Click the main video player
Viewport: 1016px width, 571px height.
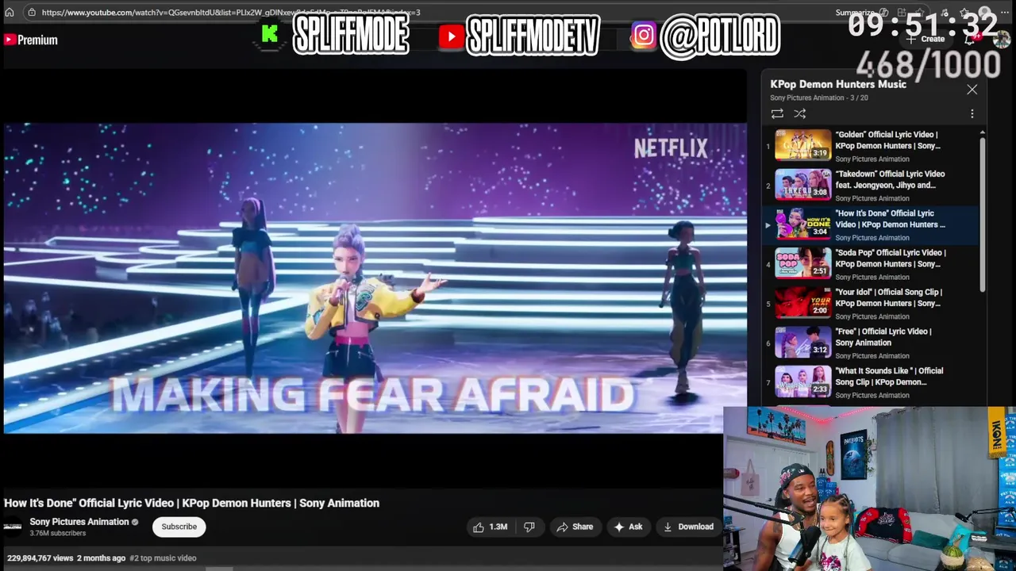(x=375, y=278)
